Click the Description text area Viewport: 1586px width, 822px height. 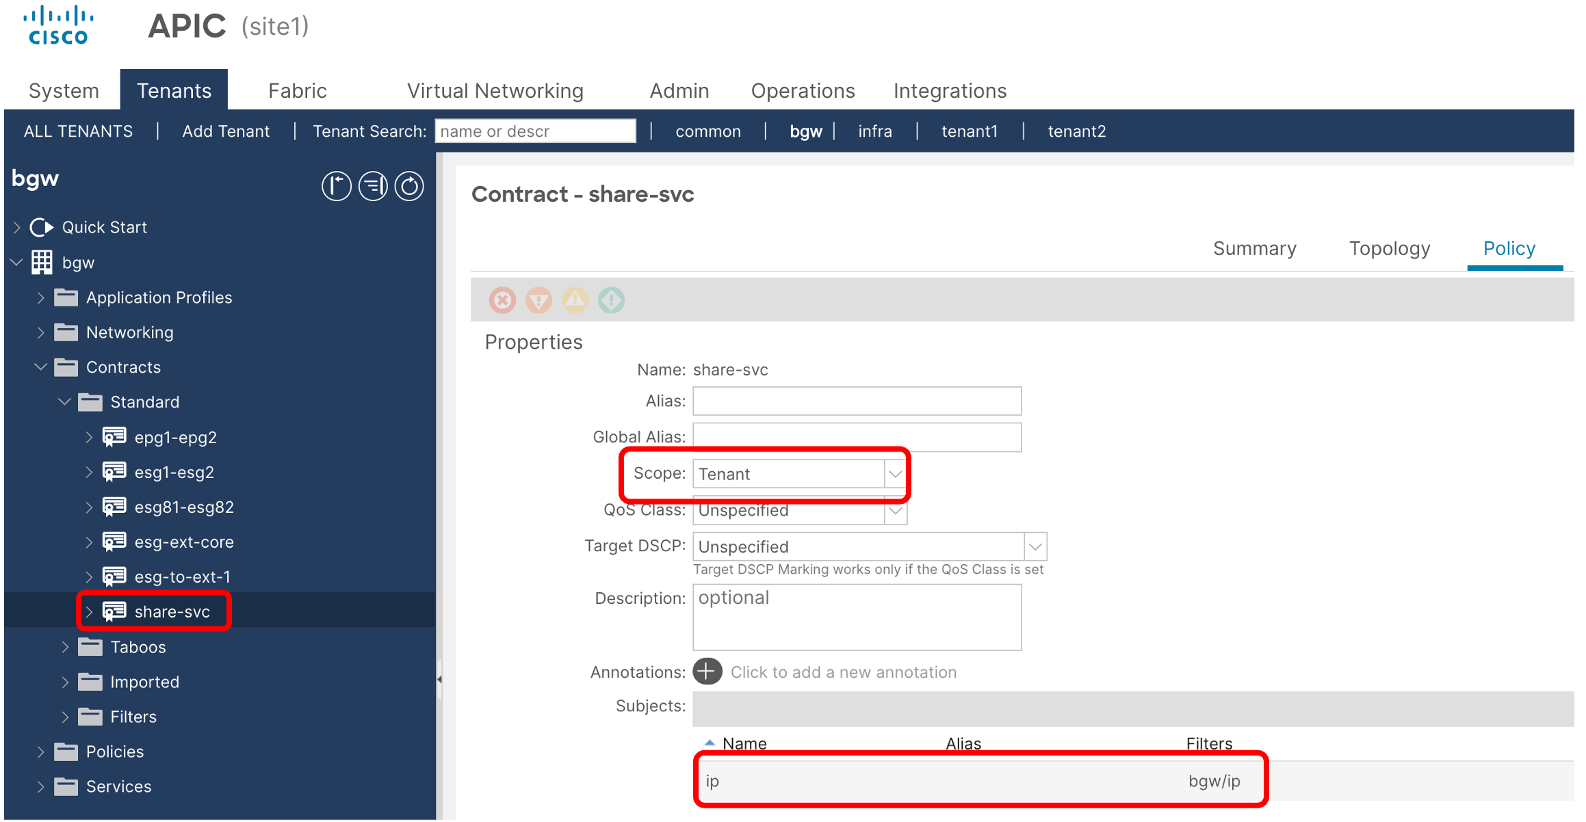pos(857,617)
